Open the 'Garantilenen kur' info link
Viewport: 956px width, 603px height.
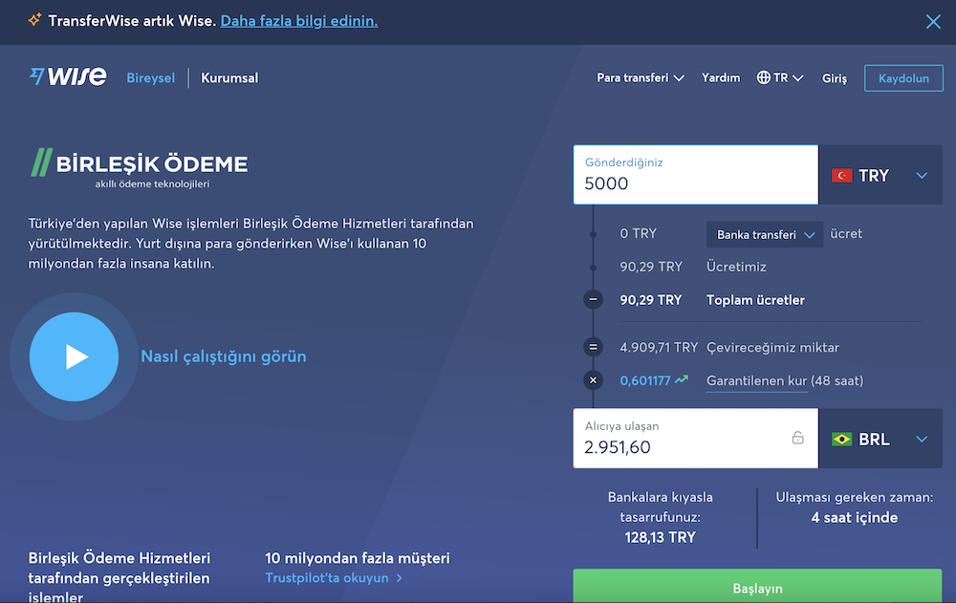pos(756,381)
